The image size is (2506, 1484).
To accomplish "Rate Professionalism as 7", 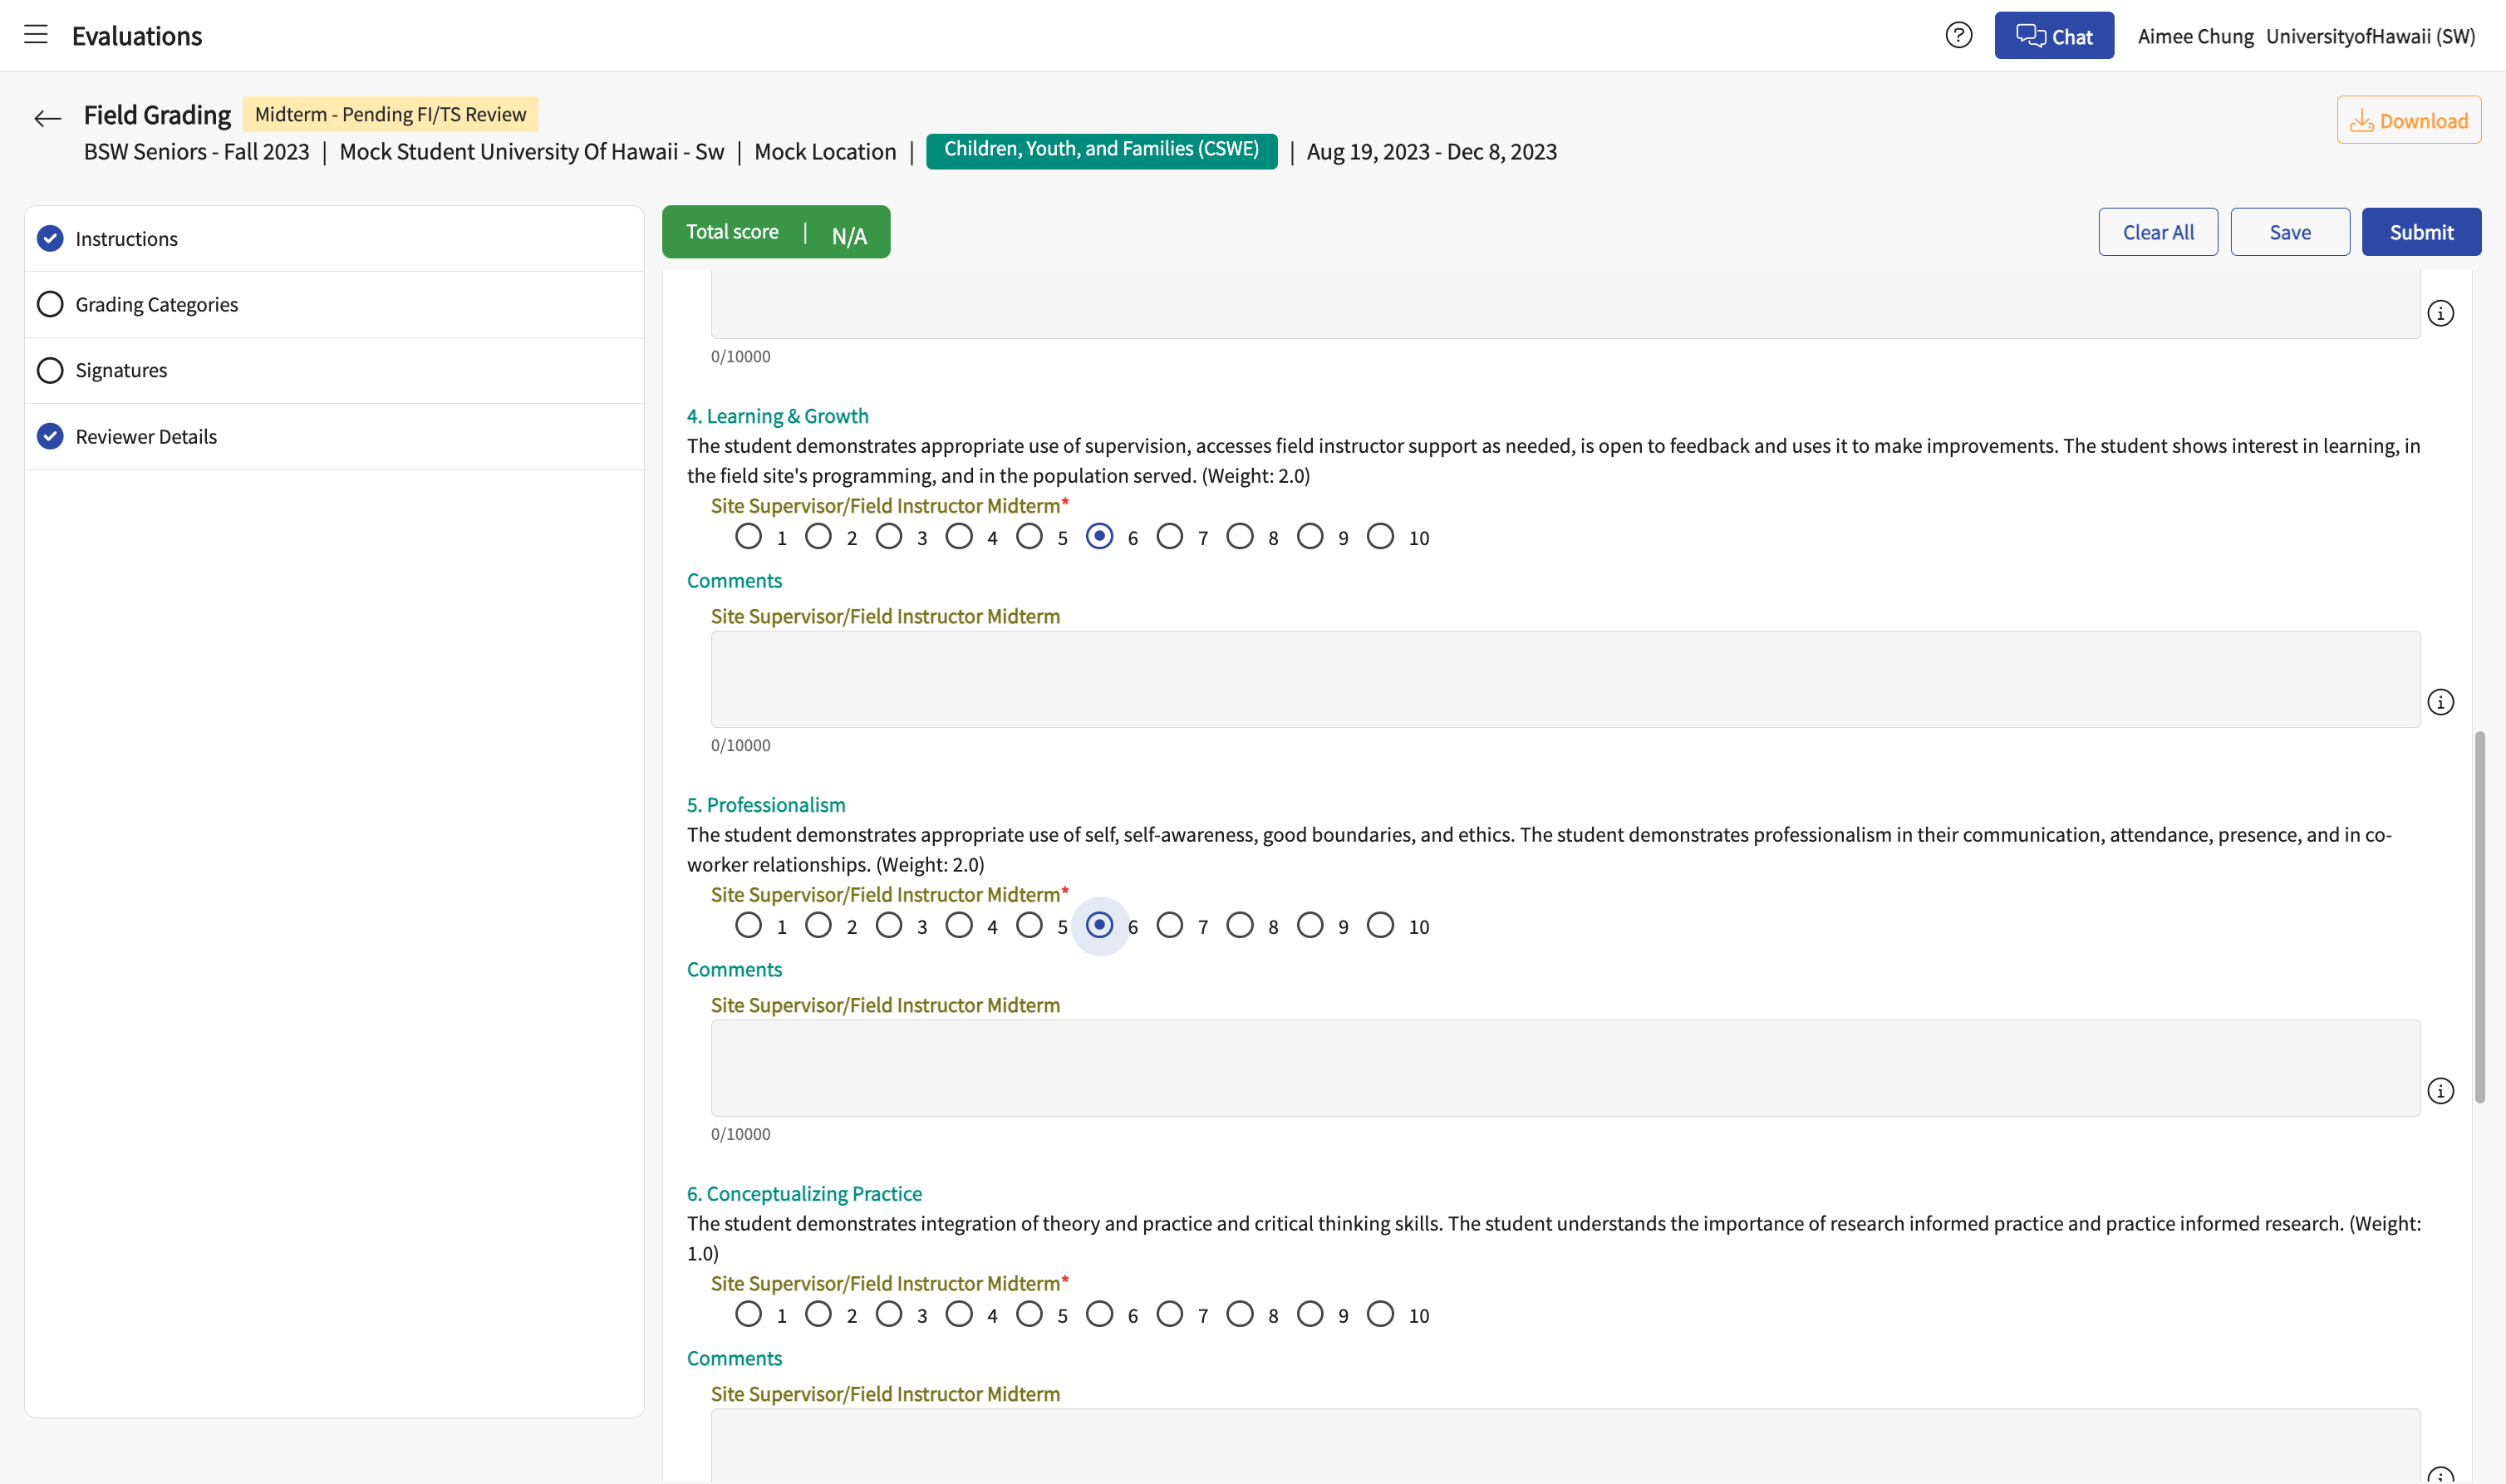I will (x=1170, y=926).
